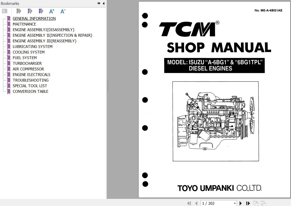
Task: Click the TOYO UMPANKI CO.,LTD. text
Action: point(220,188)
